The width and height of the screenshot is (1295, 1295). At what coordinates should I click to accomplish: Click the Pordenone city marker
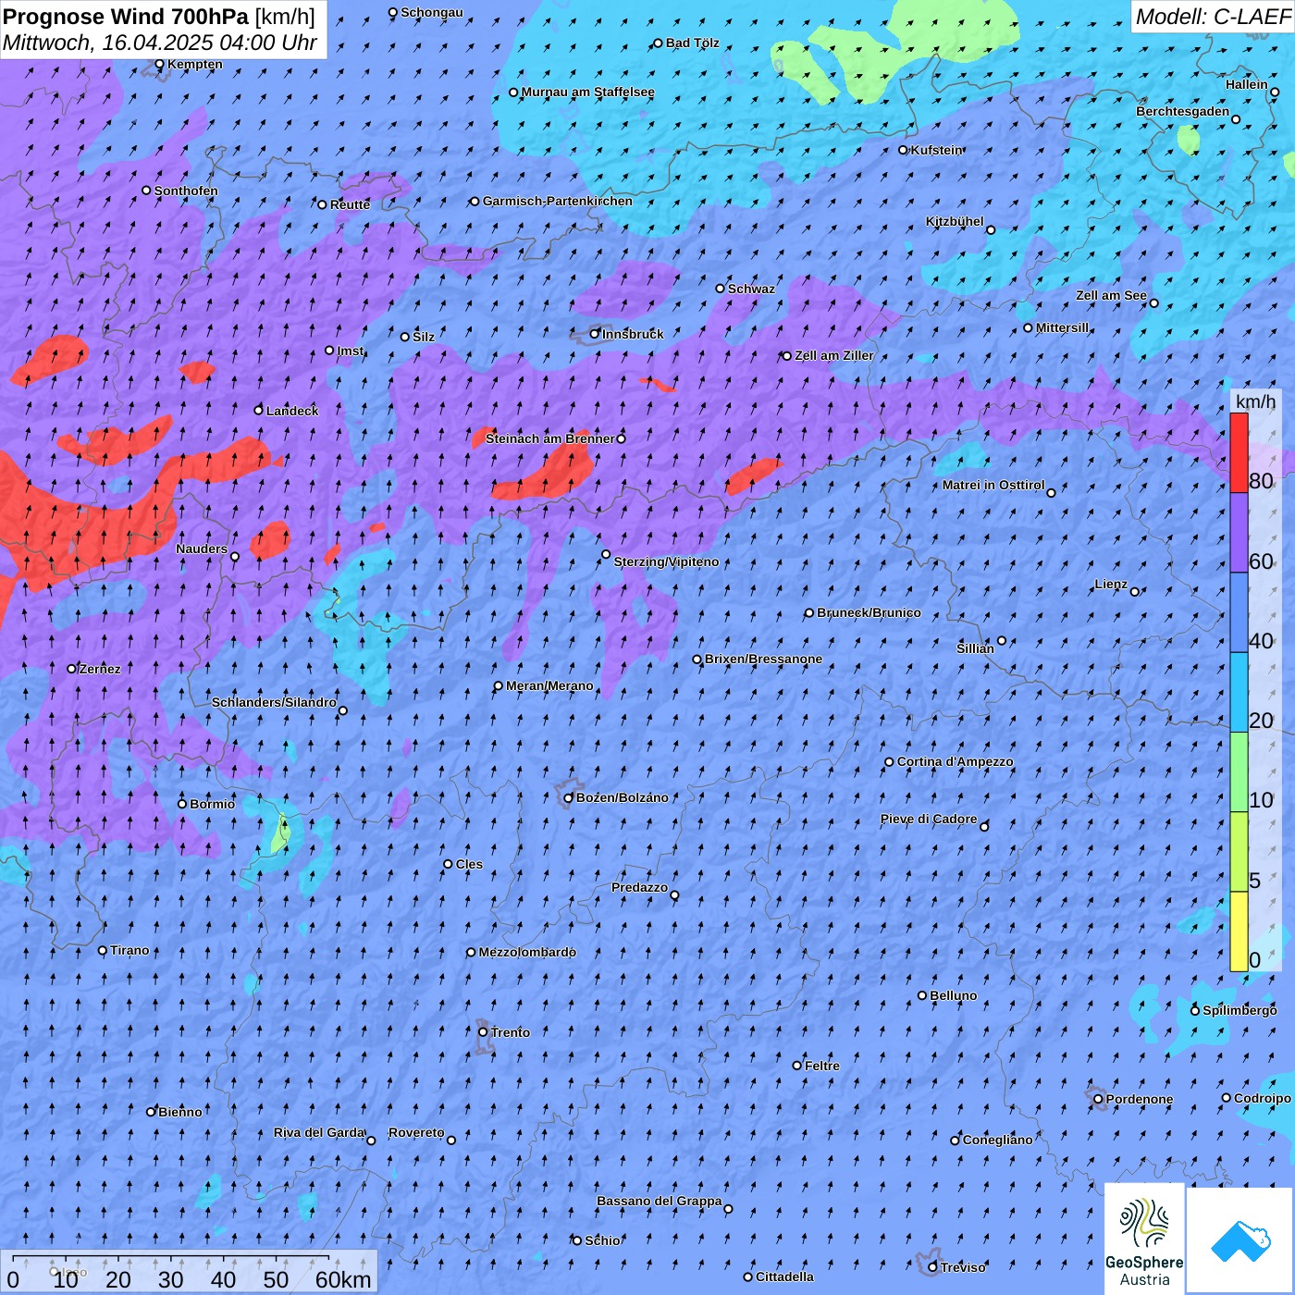click(1098, 1099)
